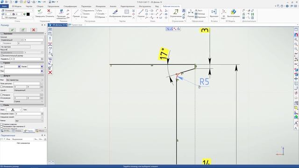Image resolution: width=299 pixels, height=168 pixels.
Task: Open the Приветствие document tab
Action: click(76, 25)
